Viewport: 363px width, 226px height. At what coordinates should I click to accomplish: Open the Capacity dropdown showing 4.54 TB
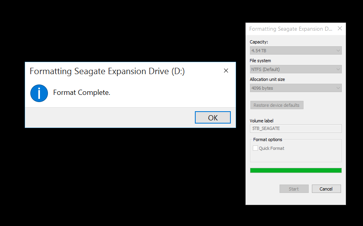(x=296, y=51)
